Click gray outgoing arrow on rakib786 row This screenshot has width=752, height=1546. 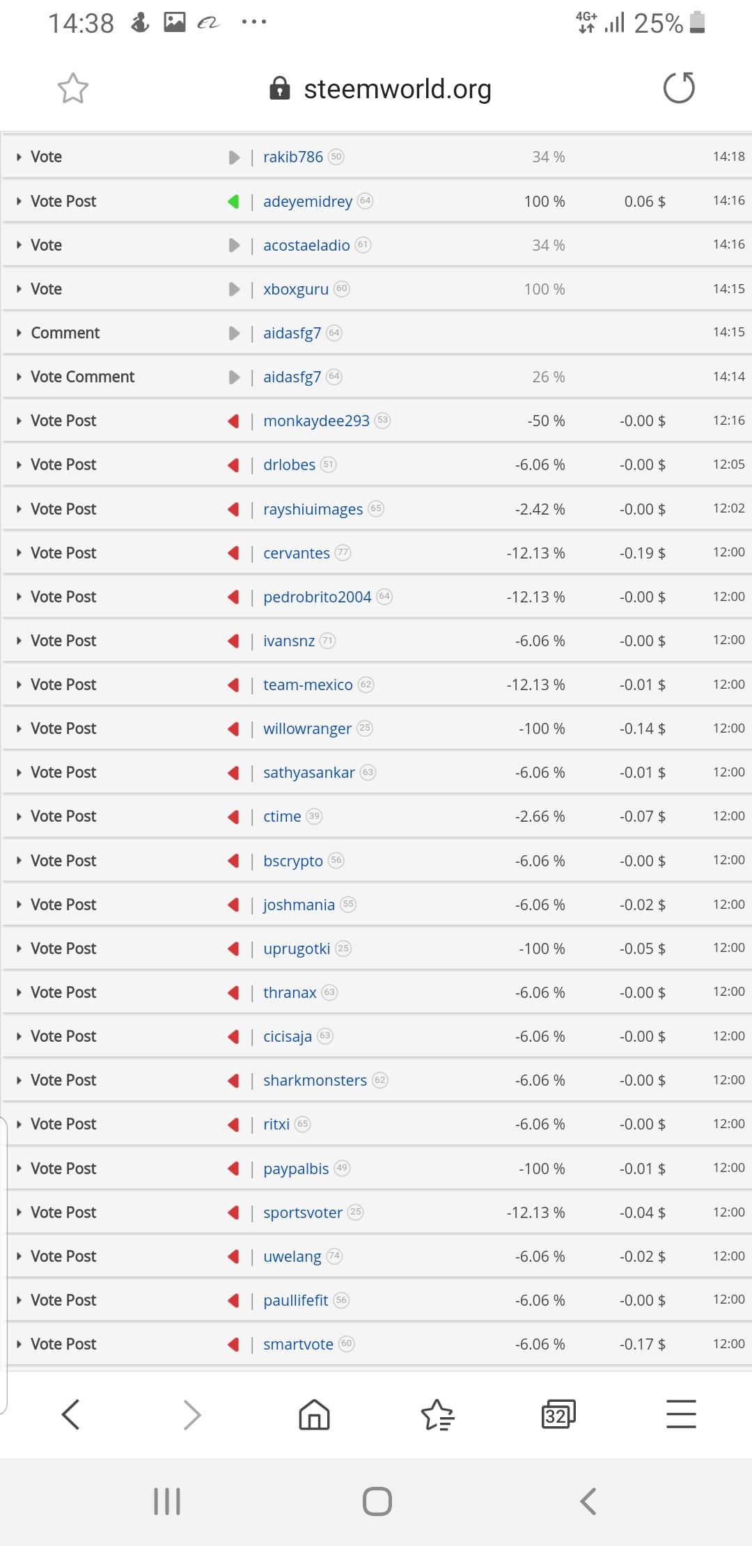click(x=234, y=157)
